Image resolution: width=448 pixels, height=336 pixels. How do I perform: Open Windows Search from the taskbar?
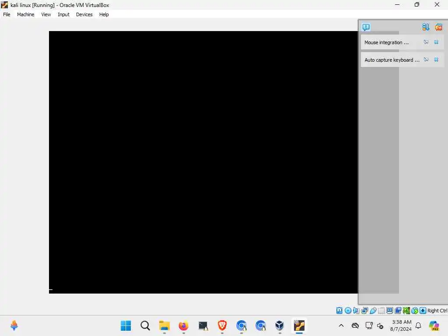pyautogui.click(x=145, y=325)
